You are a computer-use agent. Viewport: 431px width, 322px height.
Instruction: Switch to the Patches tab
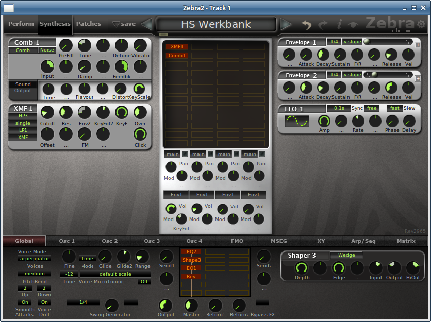tap(89, 24)
